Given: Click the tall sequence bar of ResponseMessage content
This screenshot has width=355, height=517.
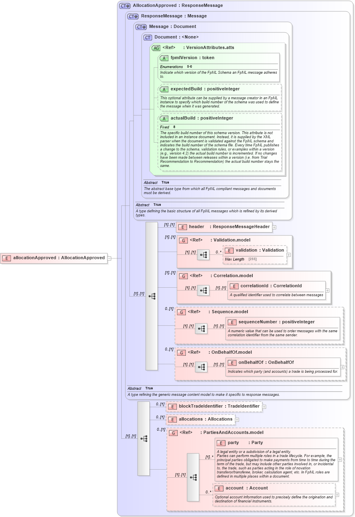Looking at the screenshot, I should (151, 296).
